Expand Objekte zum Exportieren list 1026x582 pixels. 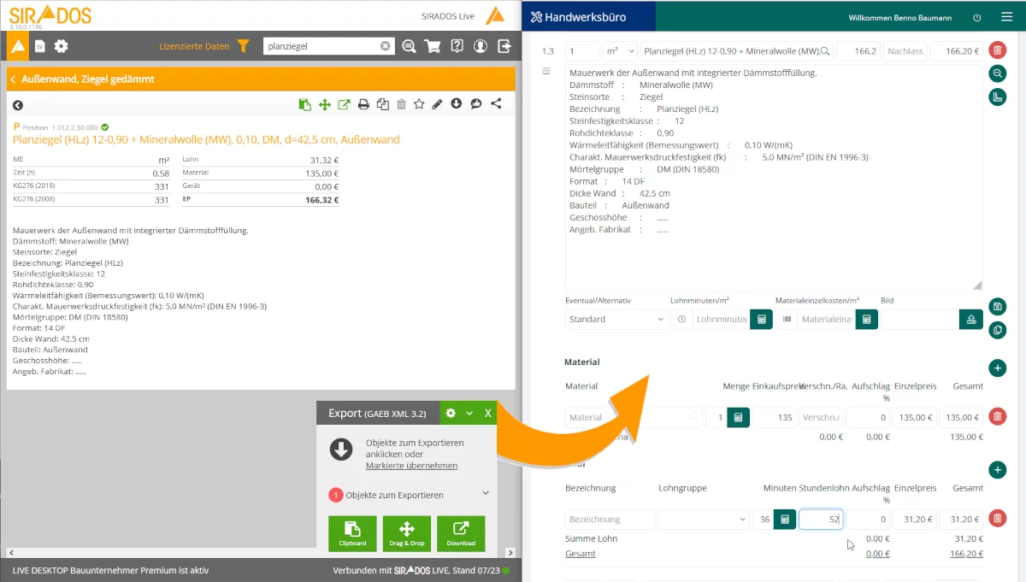click(x=486, y=493)
